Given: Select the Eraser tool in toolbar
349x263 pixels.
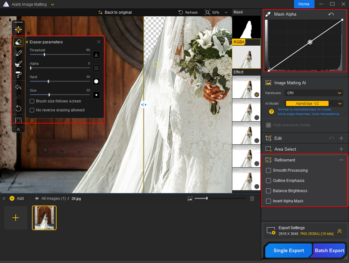Looking at the screenshot, I should [x=19, y=42].
